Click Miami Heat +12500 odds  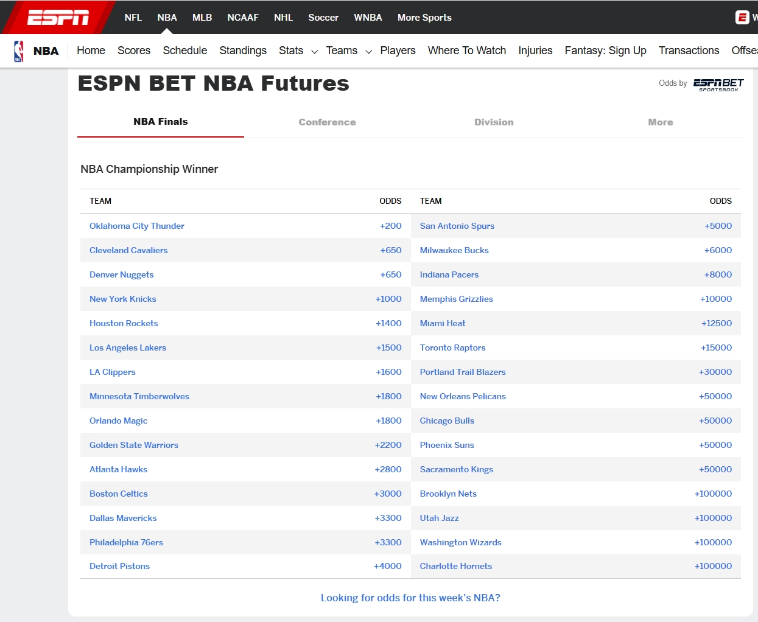(x=717, y=323)
